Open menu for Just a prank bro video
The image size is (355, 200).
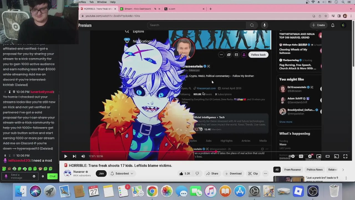346,178
